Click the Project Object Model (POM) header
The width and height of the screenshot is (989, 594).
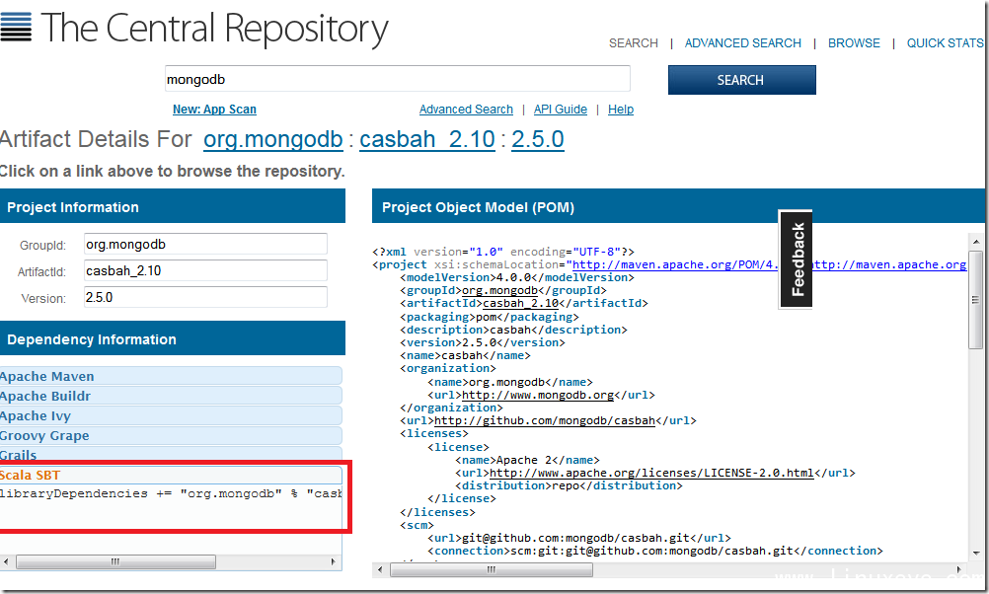pos(679,207)
